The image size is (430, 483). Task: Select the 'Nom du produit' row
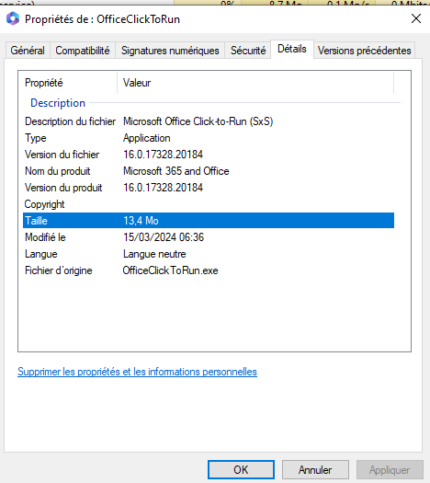pyautogui.click(x=209, y=171)
